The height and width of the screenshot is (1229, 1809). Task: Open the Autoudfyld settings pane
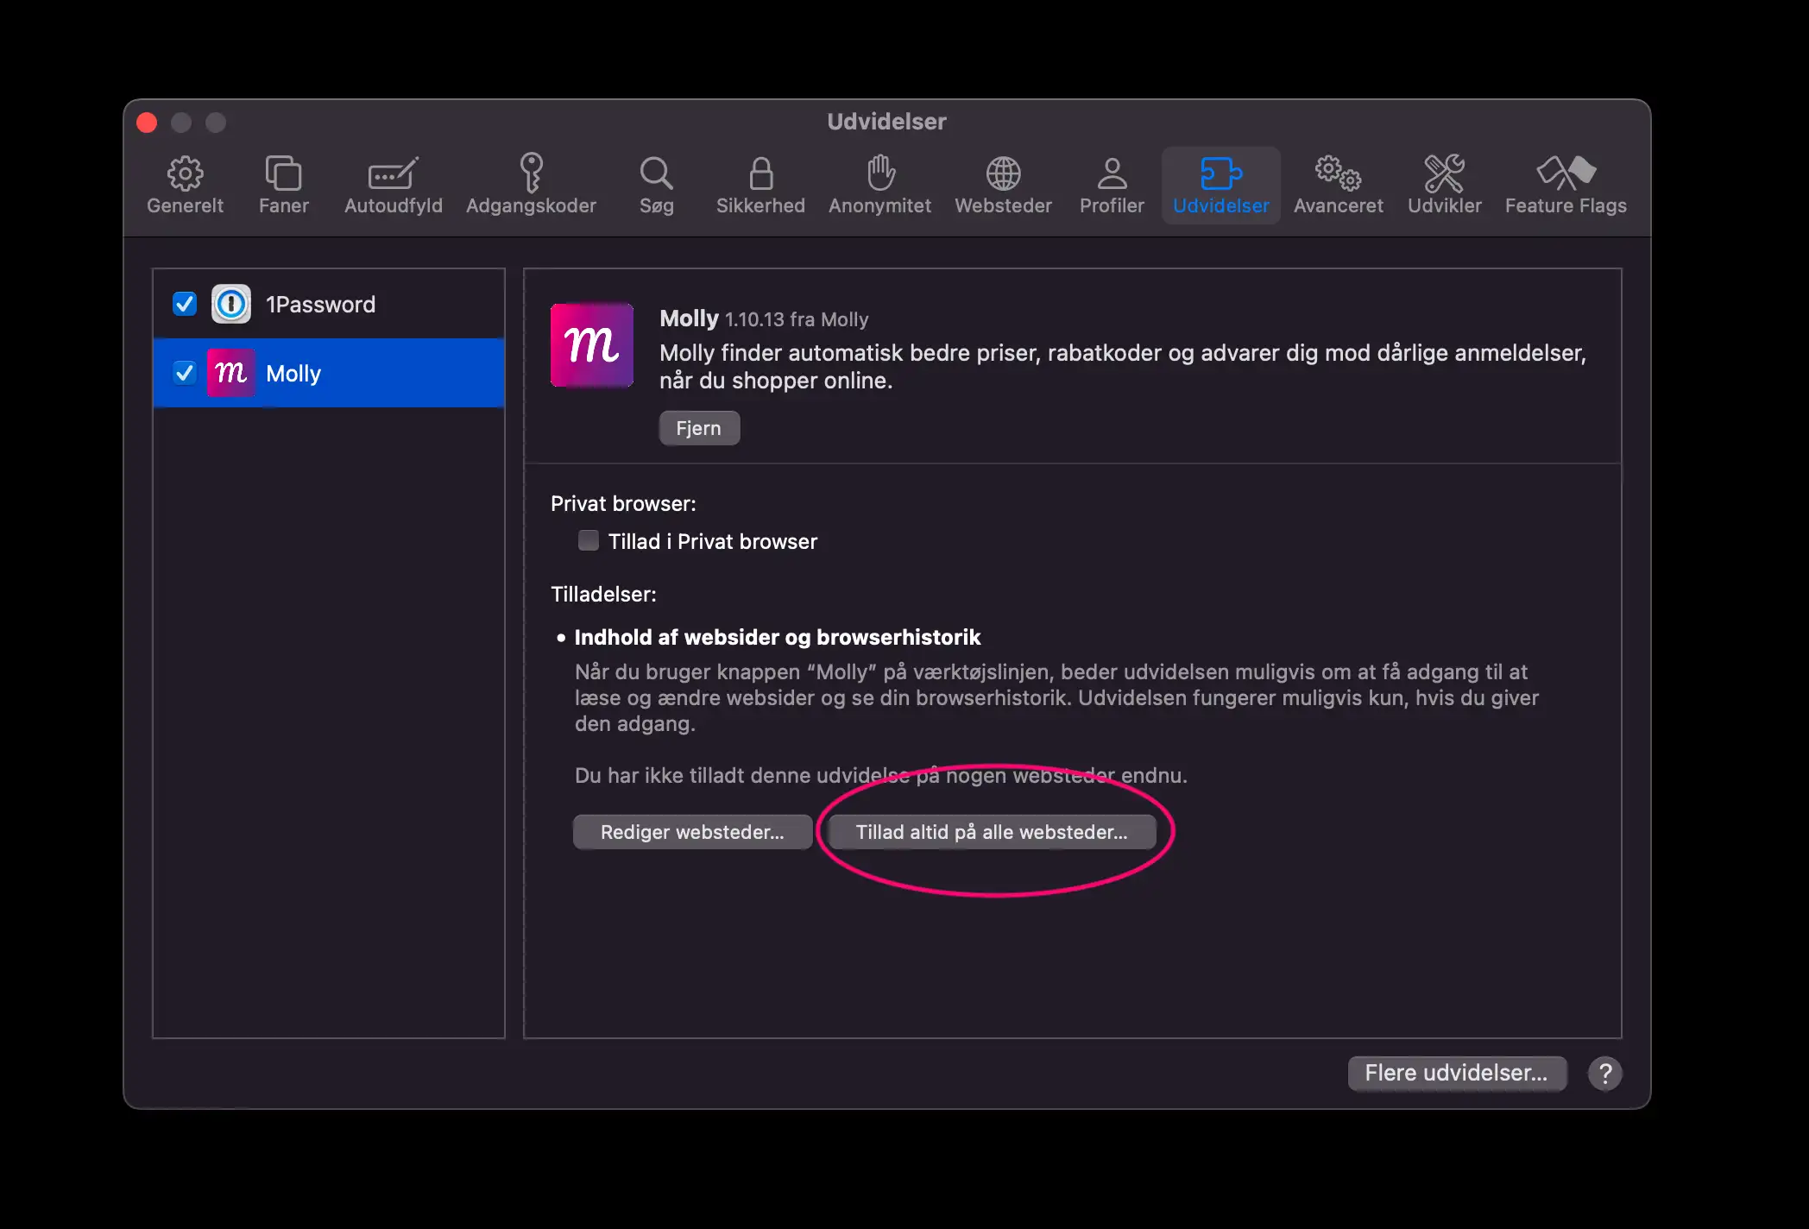(394, 185)
